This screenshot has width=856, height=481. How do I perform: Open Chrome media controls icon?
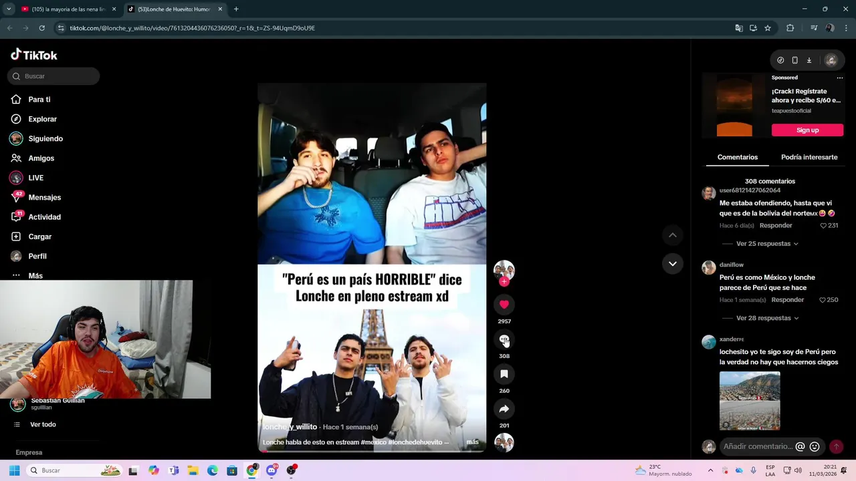coord(814,28)
